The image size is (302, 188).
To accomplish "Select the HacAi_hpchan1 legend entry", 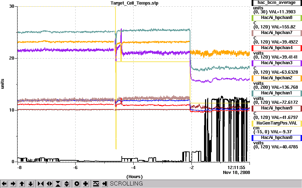I will [276, 93].
